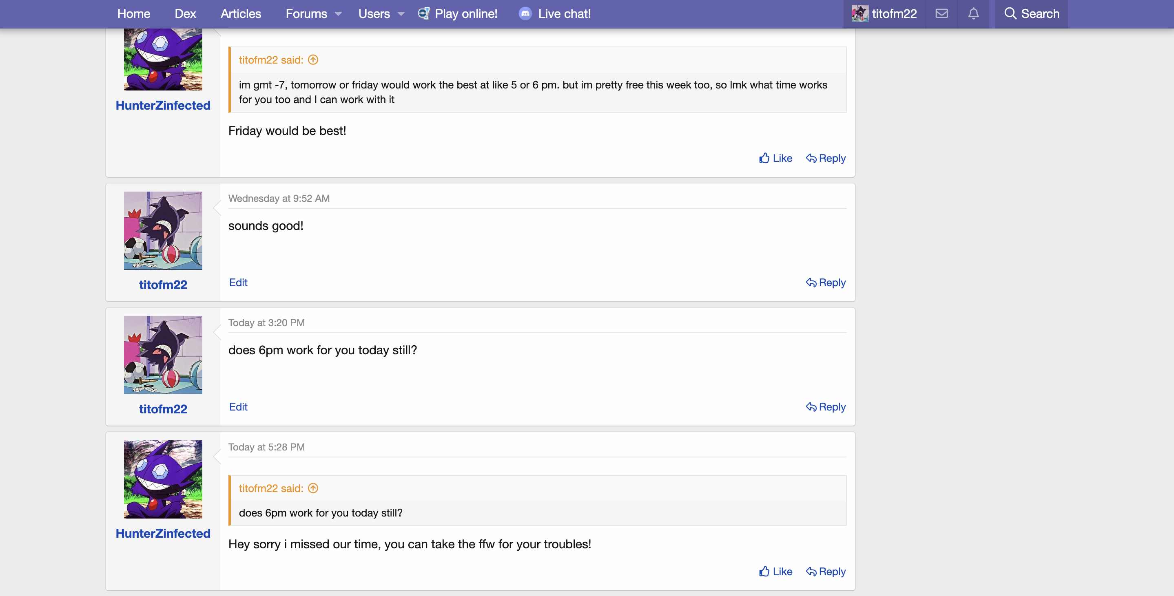Jump to the quoted post via the arrow icon in the bottom quote
The height and width of the screenshot is (596, 1174).
click(313, 488)
